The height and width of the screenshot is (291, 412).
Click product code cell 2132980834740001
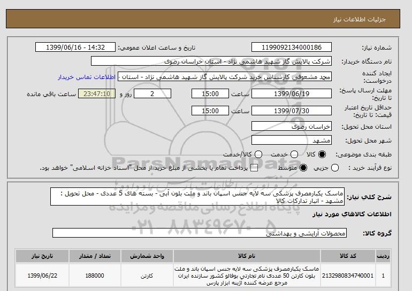348,276
